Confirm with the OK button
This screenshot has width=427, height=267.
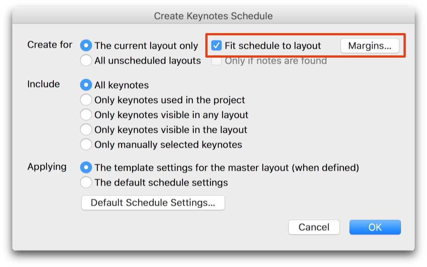click(x=375, y=227)
